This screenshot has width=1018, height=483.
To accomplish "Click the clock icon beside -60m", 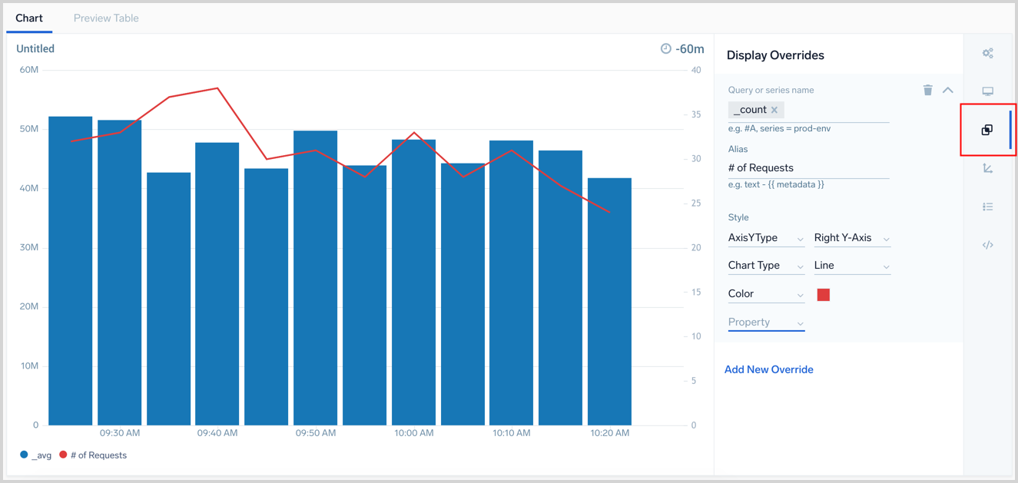I will 665,48.
